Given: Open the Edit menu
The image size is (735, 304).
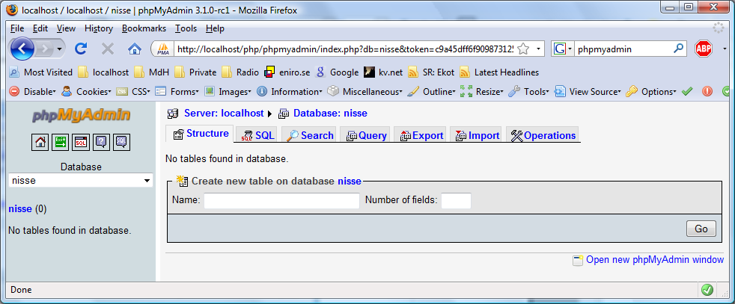Looking at the screenshot, I should coord(40,28).
